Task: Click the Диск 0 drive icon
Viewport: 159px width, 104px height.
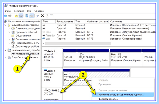Action: 45,51
